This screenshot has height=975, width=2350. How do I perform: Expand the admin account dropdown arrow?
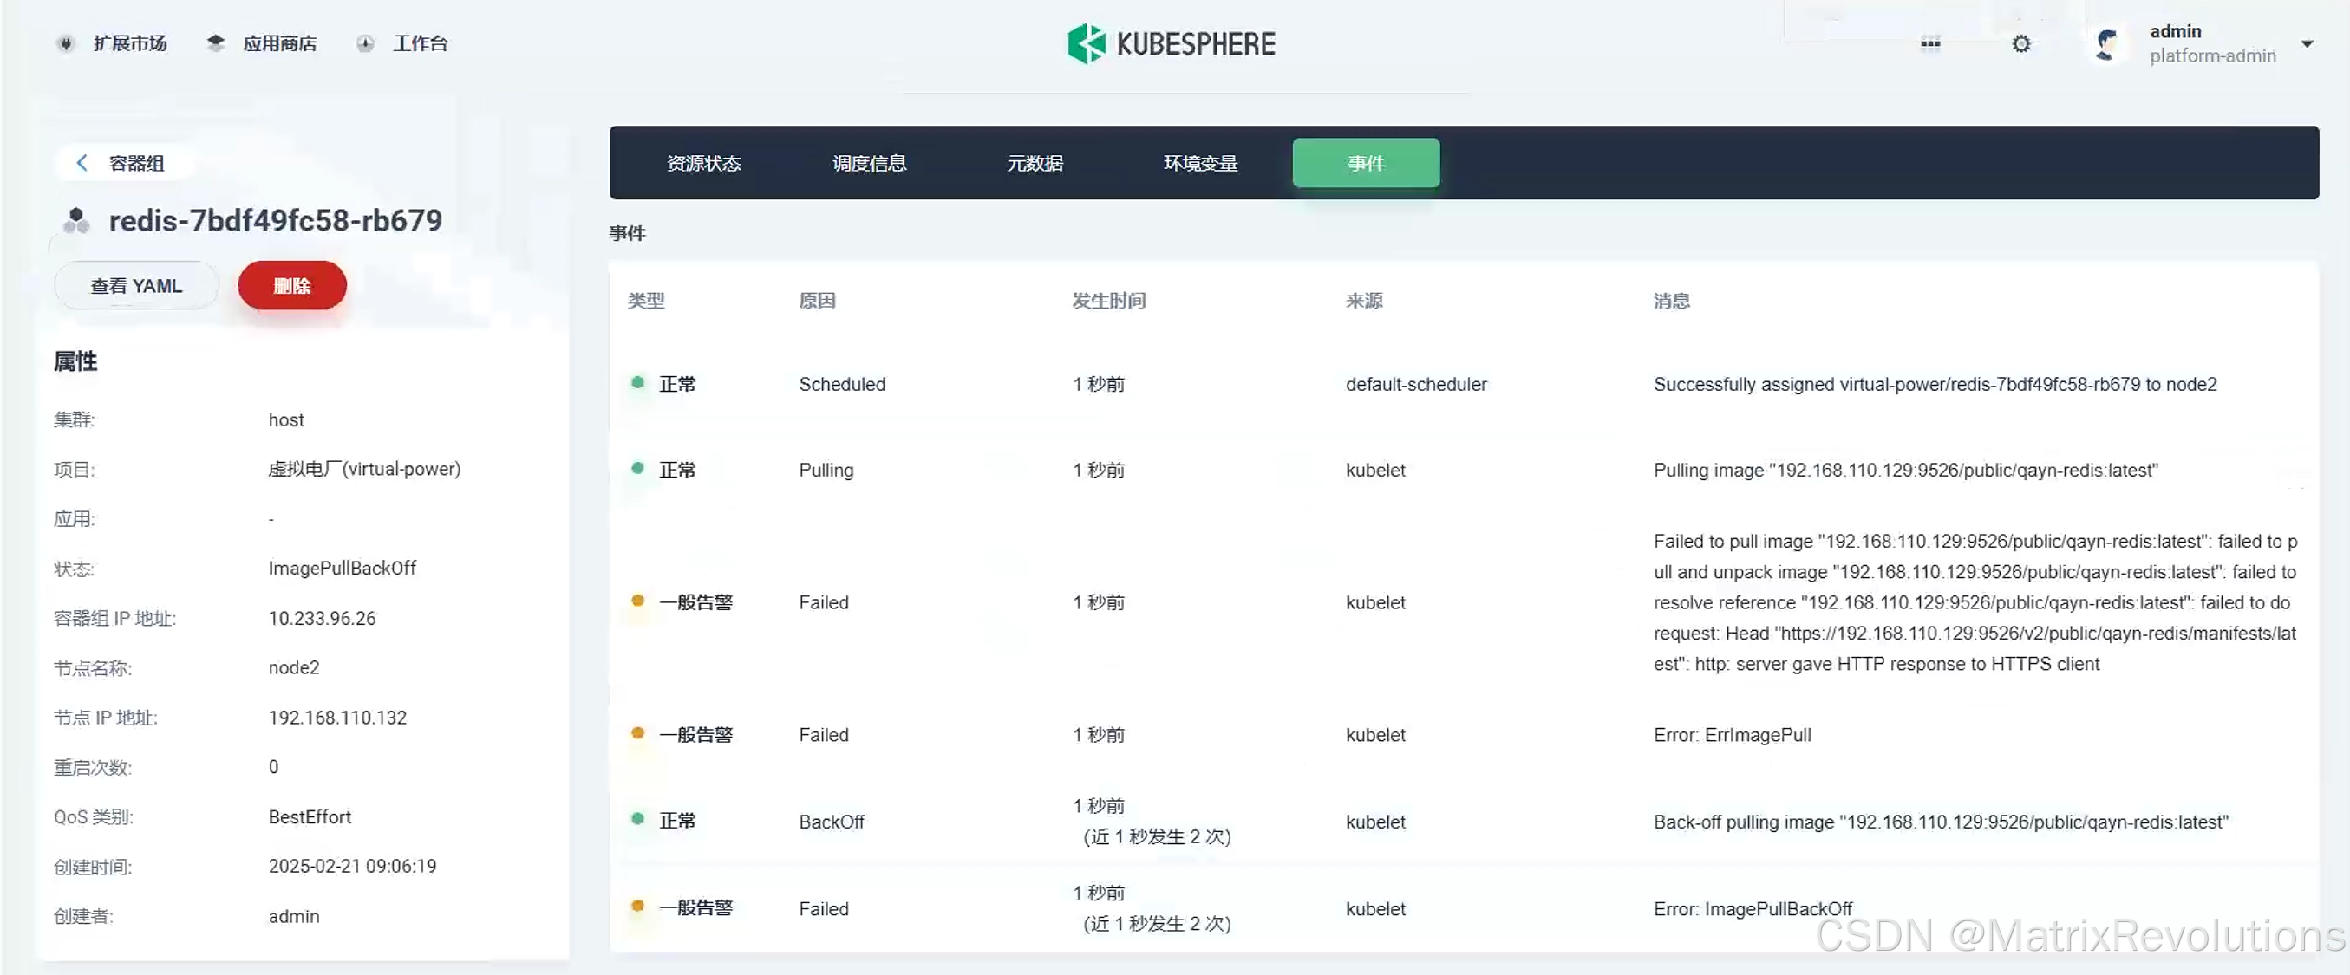point(2308,44)
